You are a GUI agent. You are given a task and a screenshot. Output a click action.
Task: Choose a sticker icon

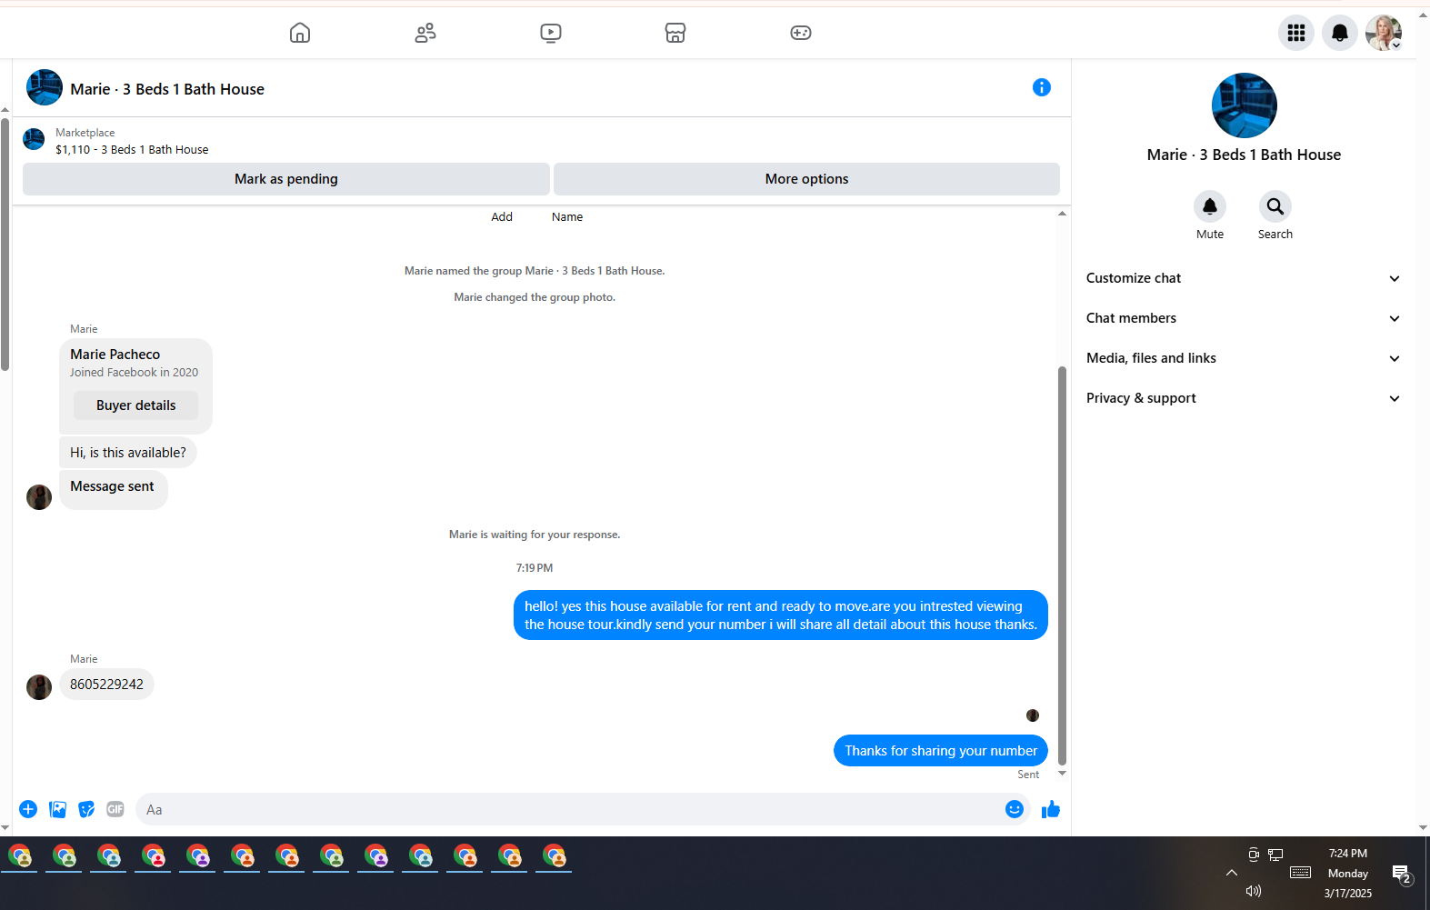pos(86,809)
